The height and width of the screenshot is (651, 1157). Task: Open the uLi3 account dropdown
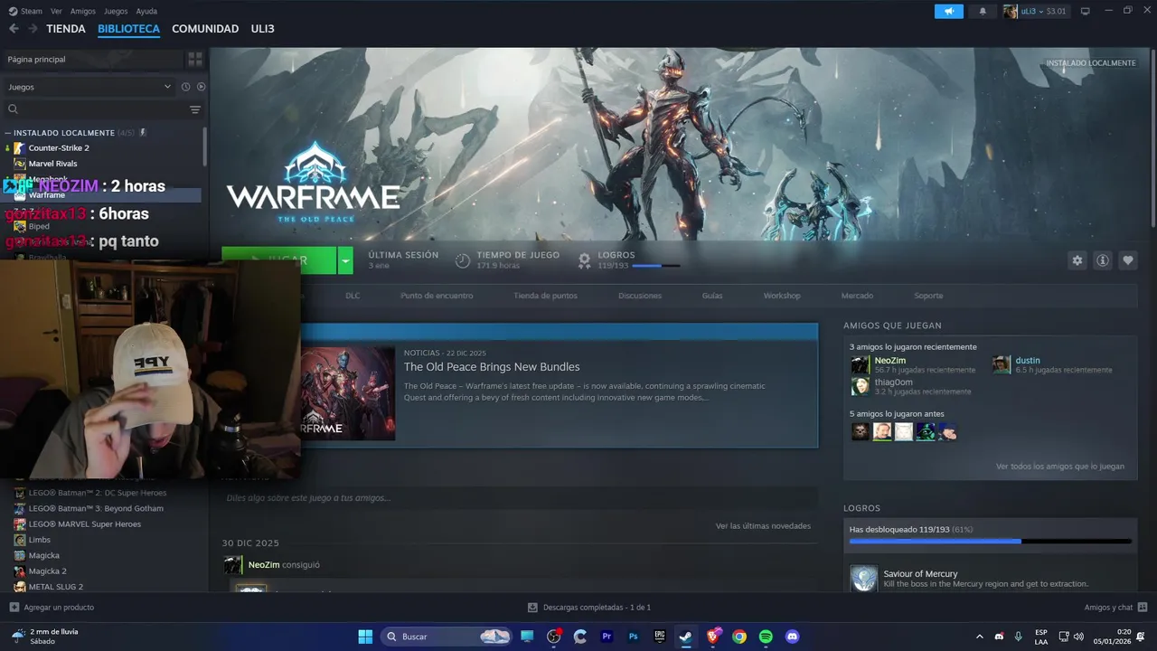coord(1036,11)
